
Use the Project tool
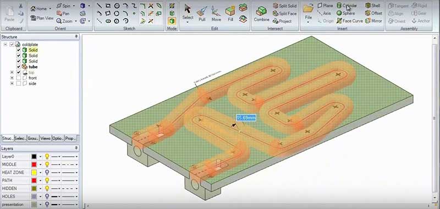pos(282,21)
